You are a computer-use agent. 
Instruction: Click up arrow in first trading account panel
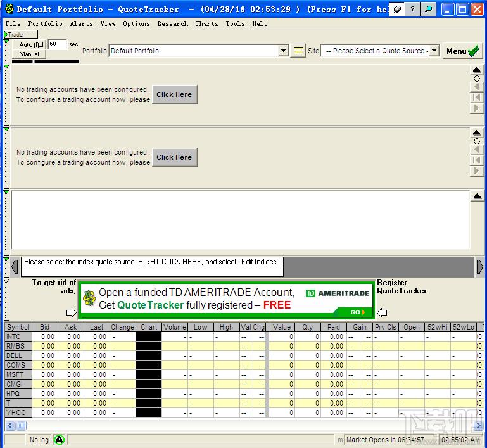coord(477,70)
